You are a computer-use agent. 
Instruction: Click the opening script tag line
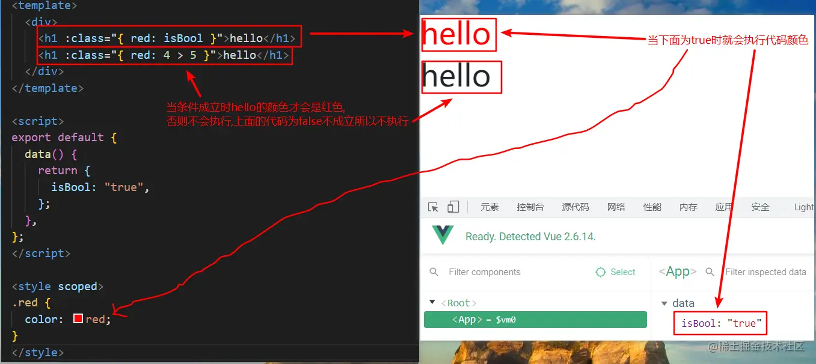click(38, 121)
